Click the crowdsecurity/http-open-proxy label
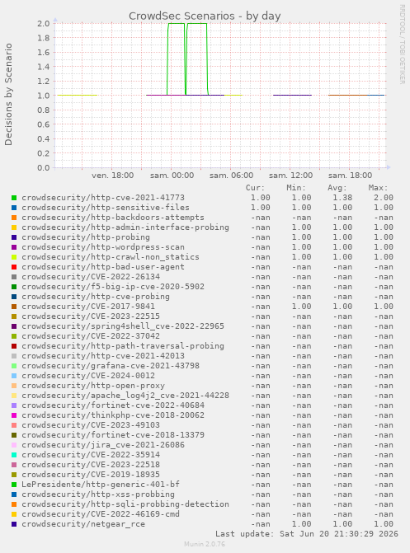Image resolution: width=410 pixels, height=553 pixels. [x=93, y=386]
